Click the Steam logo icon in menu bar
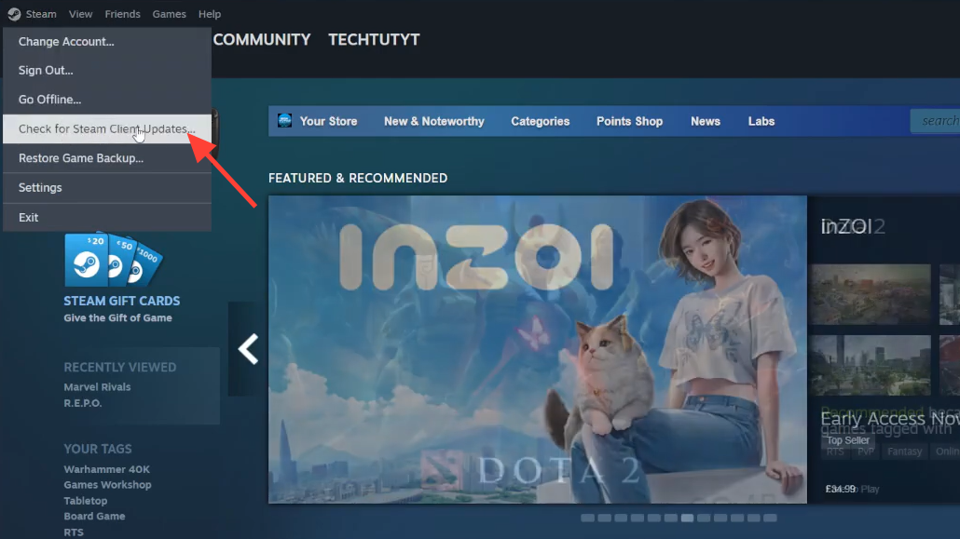This screenshot has width=960, height=539. tap(14, 13)
